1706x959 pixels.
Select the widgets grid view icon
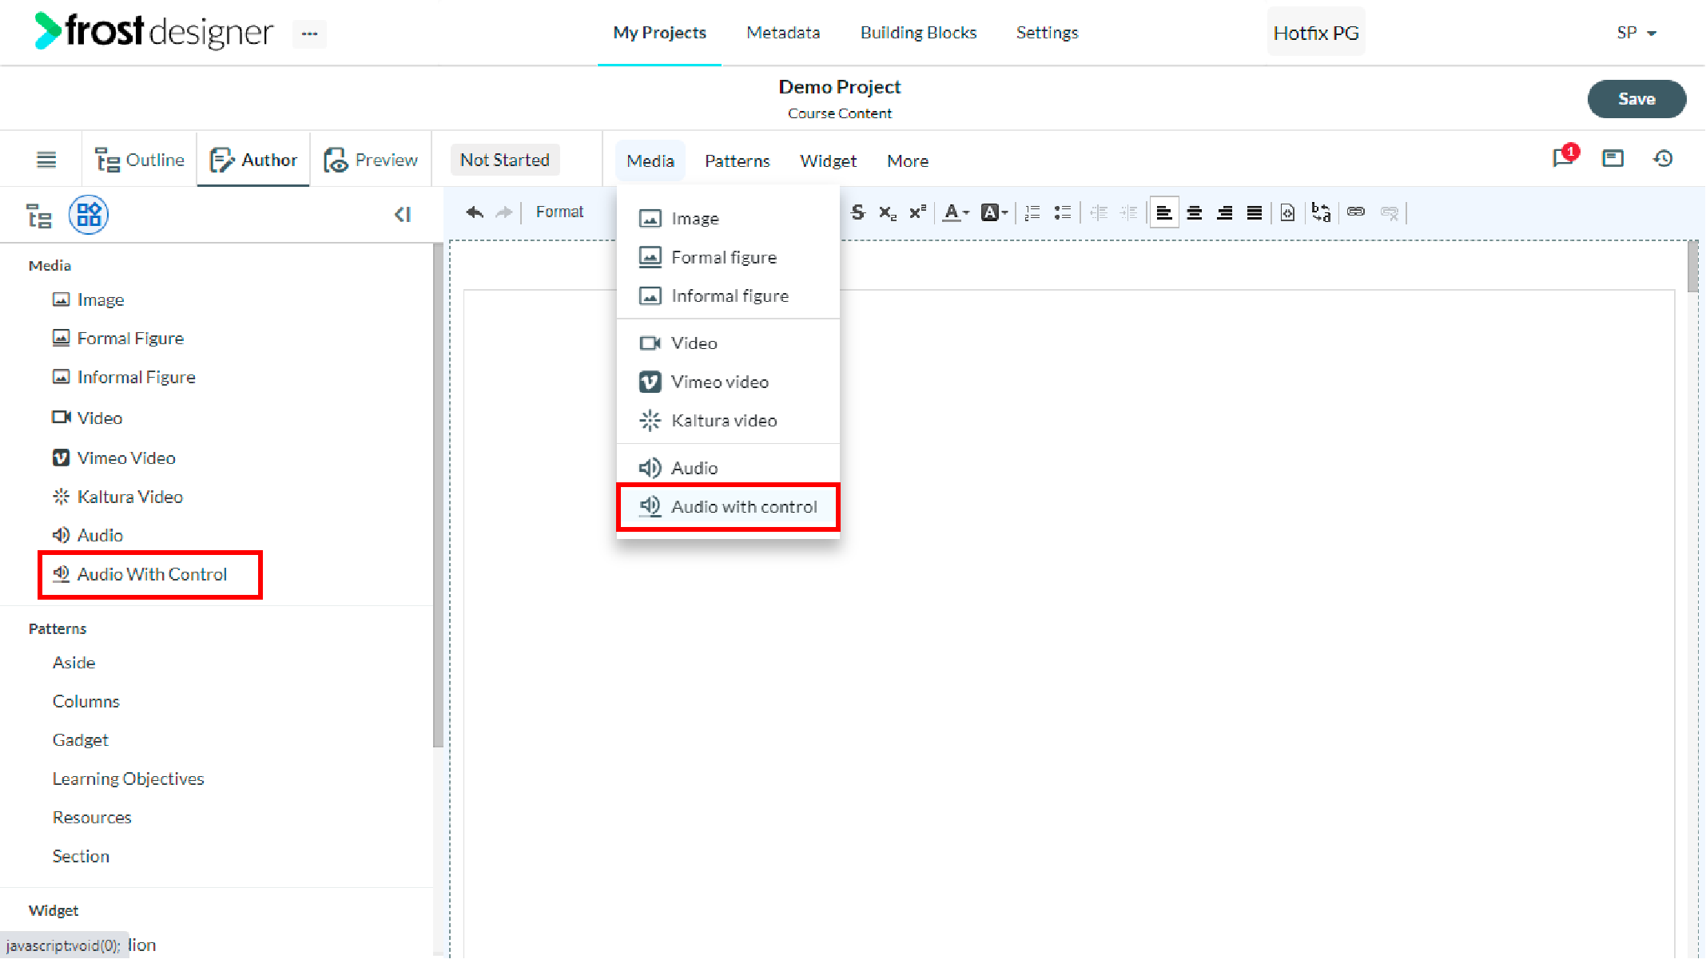pos(89,215)
